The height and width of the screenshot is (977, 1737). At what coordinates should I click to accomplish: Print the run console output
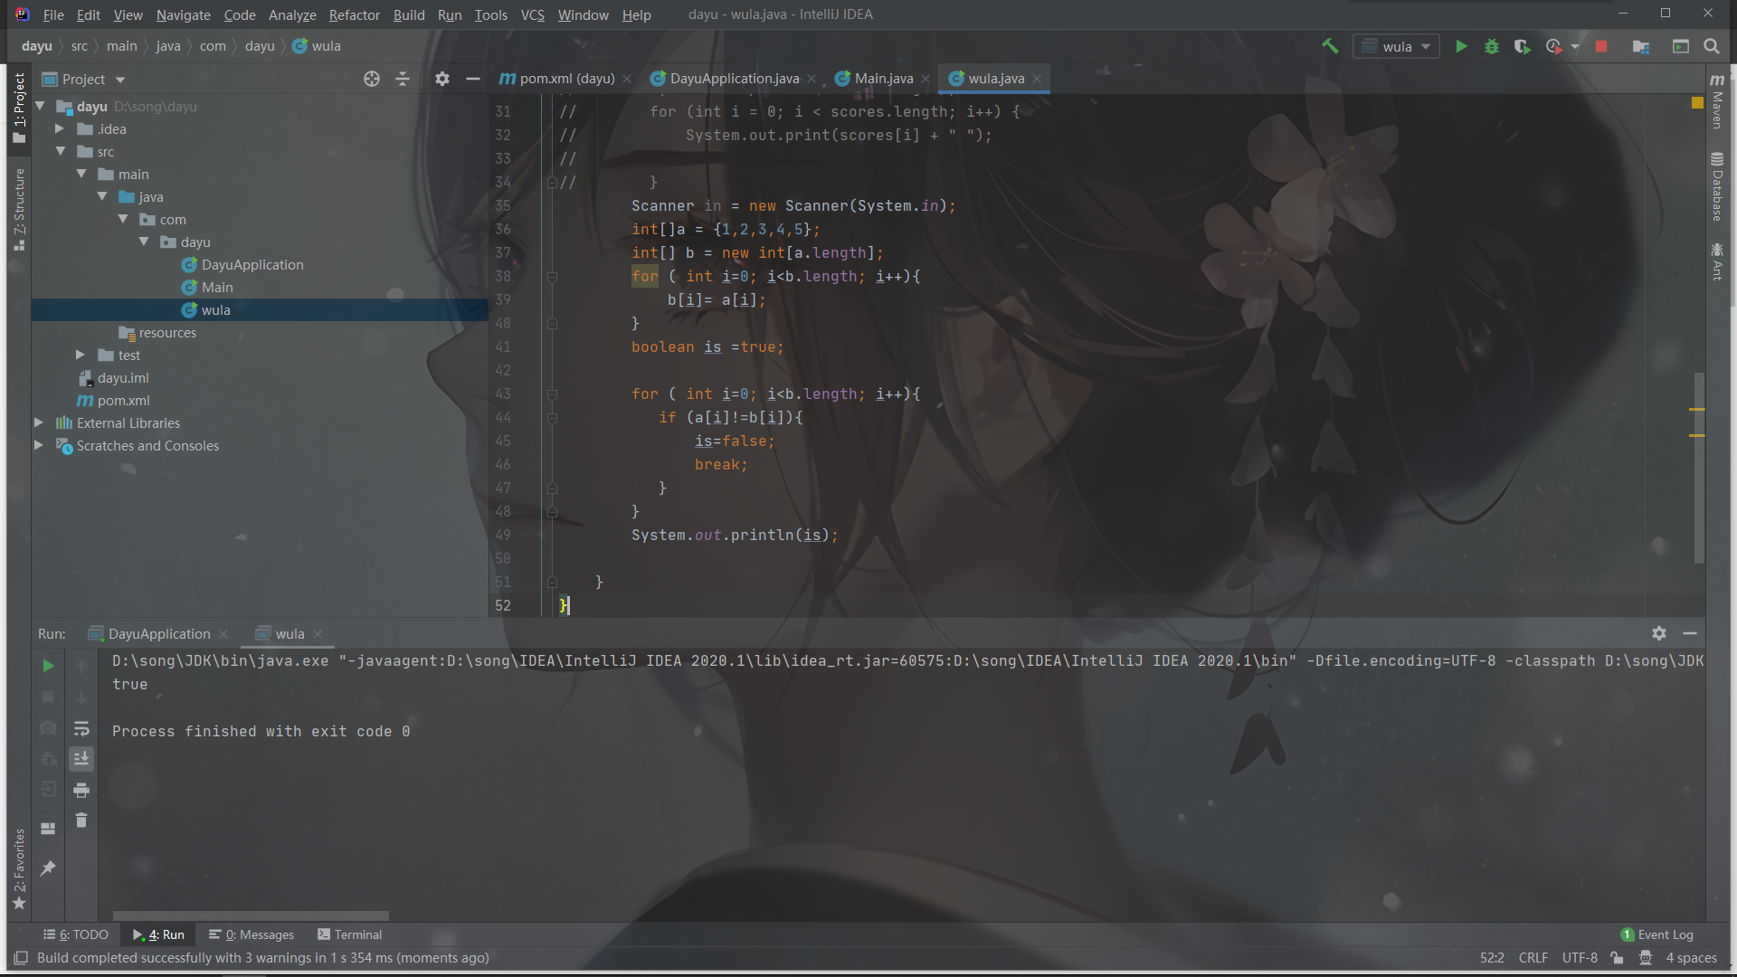81,790
